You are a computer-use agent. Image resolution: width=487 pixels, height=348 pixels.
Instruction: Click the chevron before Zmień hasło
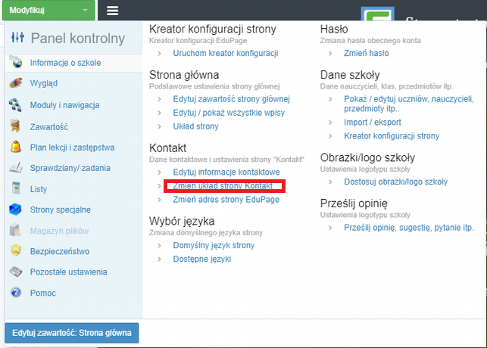click(330, 54)
